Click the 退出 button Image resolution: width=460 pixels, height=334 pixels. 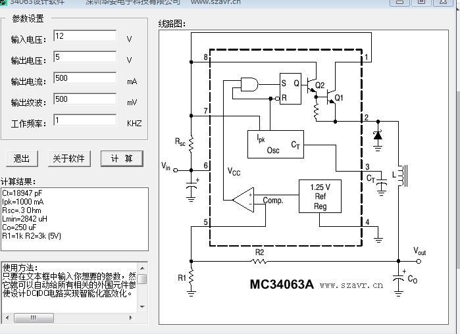[x=22, y=159]
